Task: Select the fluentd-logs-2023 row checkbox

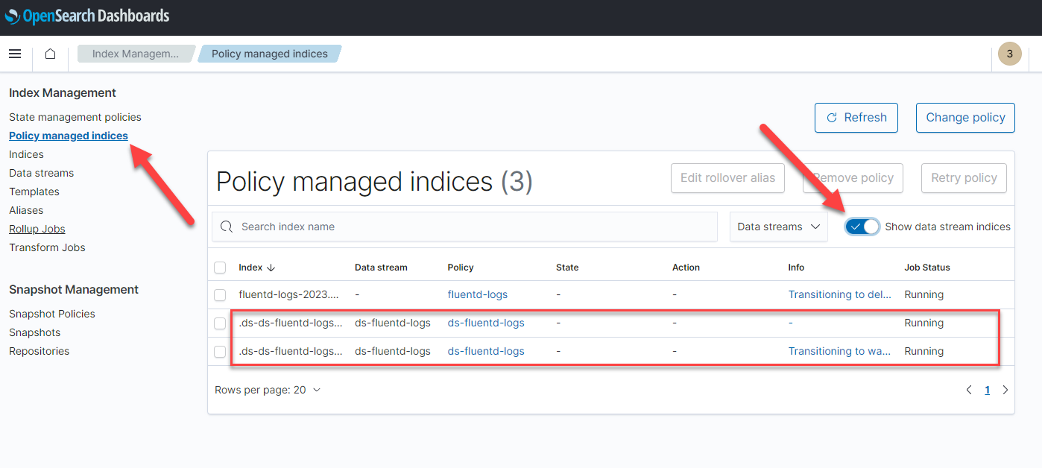Action: [220, 295]
